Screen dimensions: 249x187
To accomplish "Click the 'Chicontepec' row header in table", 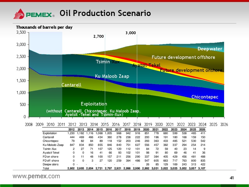I will click(x=50, y=141).
